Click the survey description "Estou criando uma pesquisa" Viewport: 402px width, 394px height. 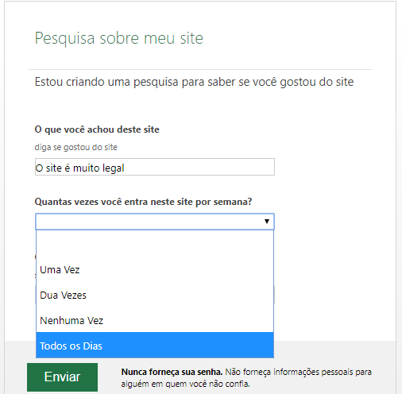click(x=194, y=82)
